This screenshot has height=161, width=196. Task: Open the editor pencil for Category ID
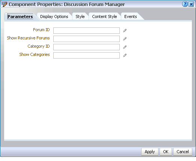coord(125,47)
